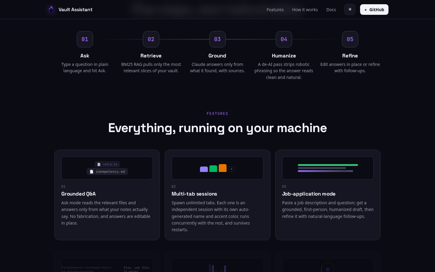435x272 pixels.
Task: Click the 'Type a question in plain' description
Action: point(85,67)
